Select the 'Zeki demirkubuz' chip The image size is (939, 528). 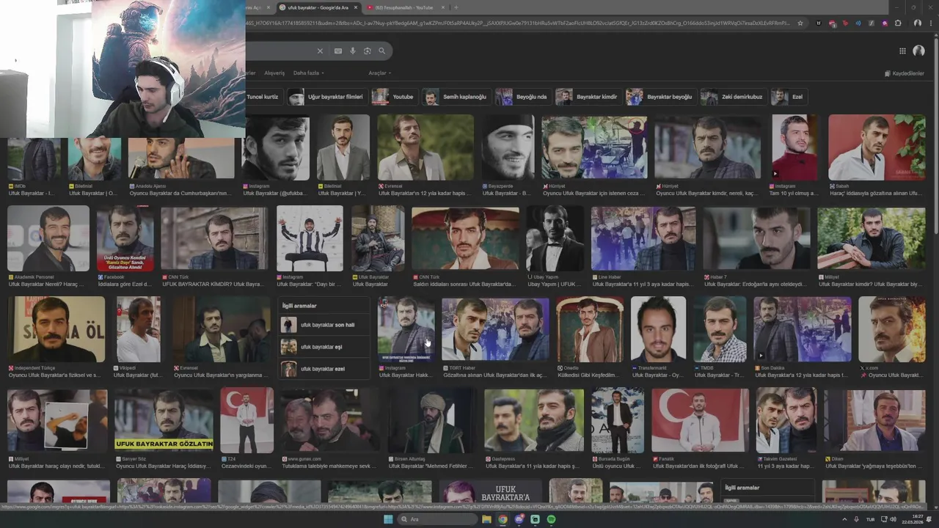(x=733, y=97)
